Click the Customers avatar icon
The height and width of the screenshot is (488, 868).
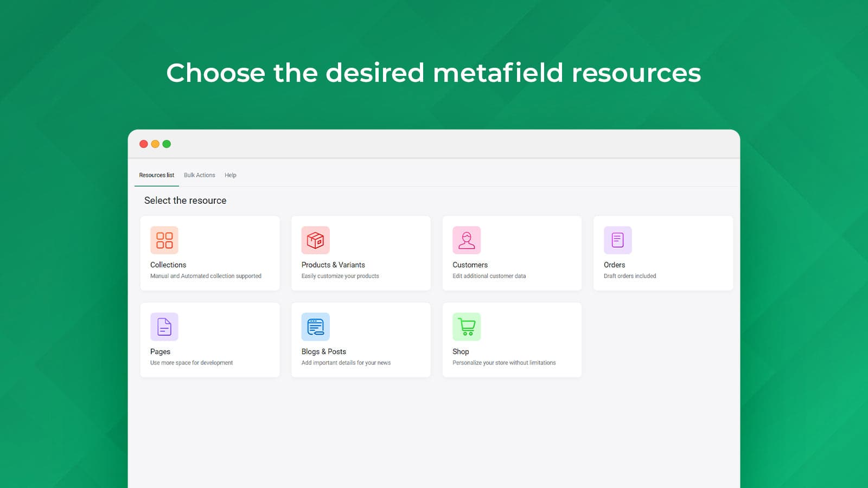[x=467, y=240]
